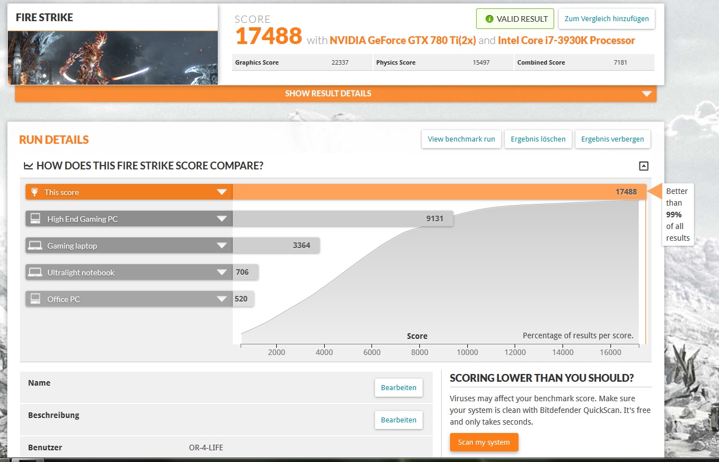Open Office PC dropdown arrow
The height and width of the screenshot is (462, 719).
(222, 299)
